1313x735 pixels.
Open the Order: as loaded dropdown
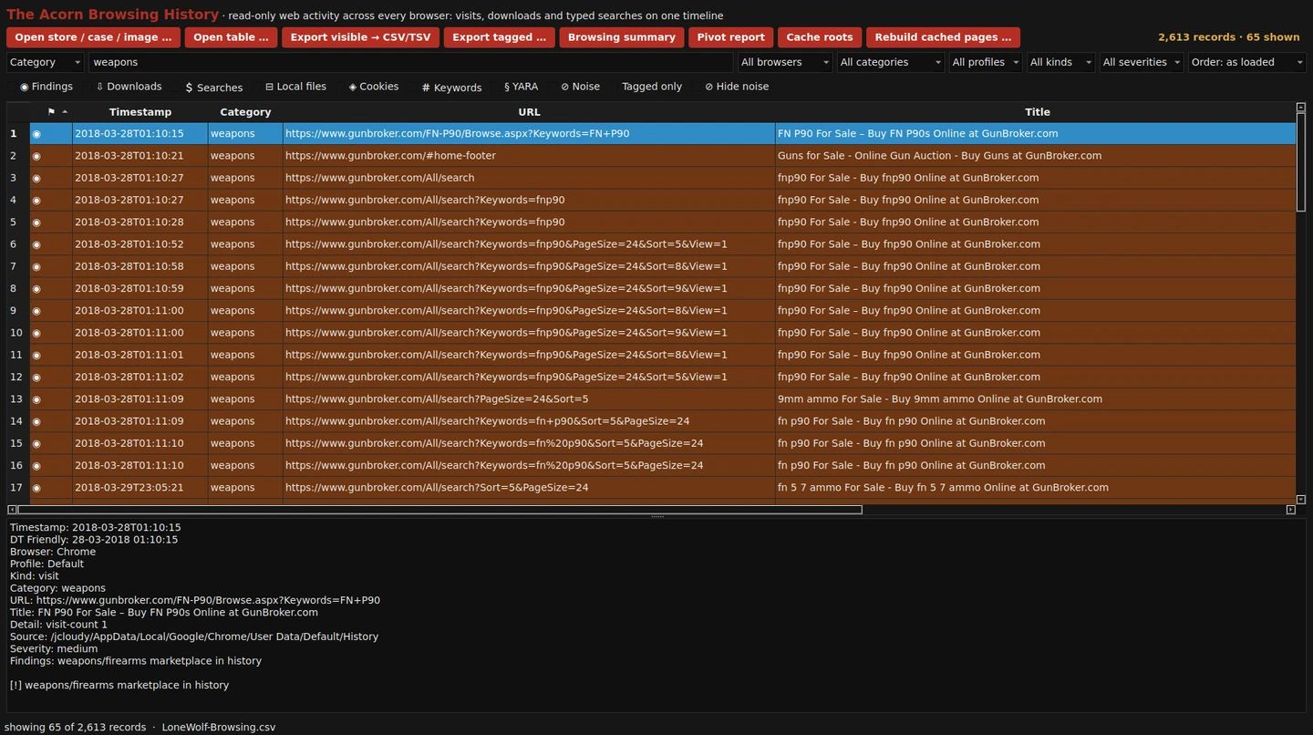pyautogui.click(x=1247, y=62)
